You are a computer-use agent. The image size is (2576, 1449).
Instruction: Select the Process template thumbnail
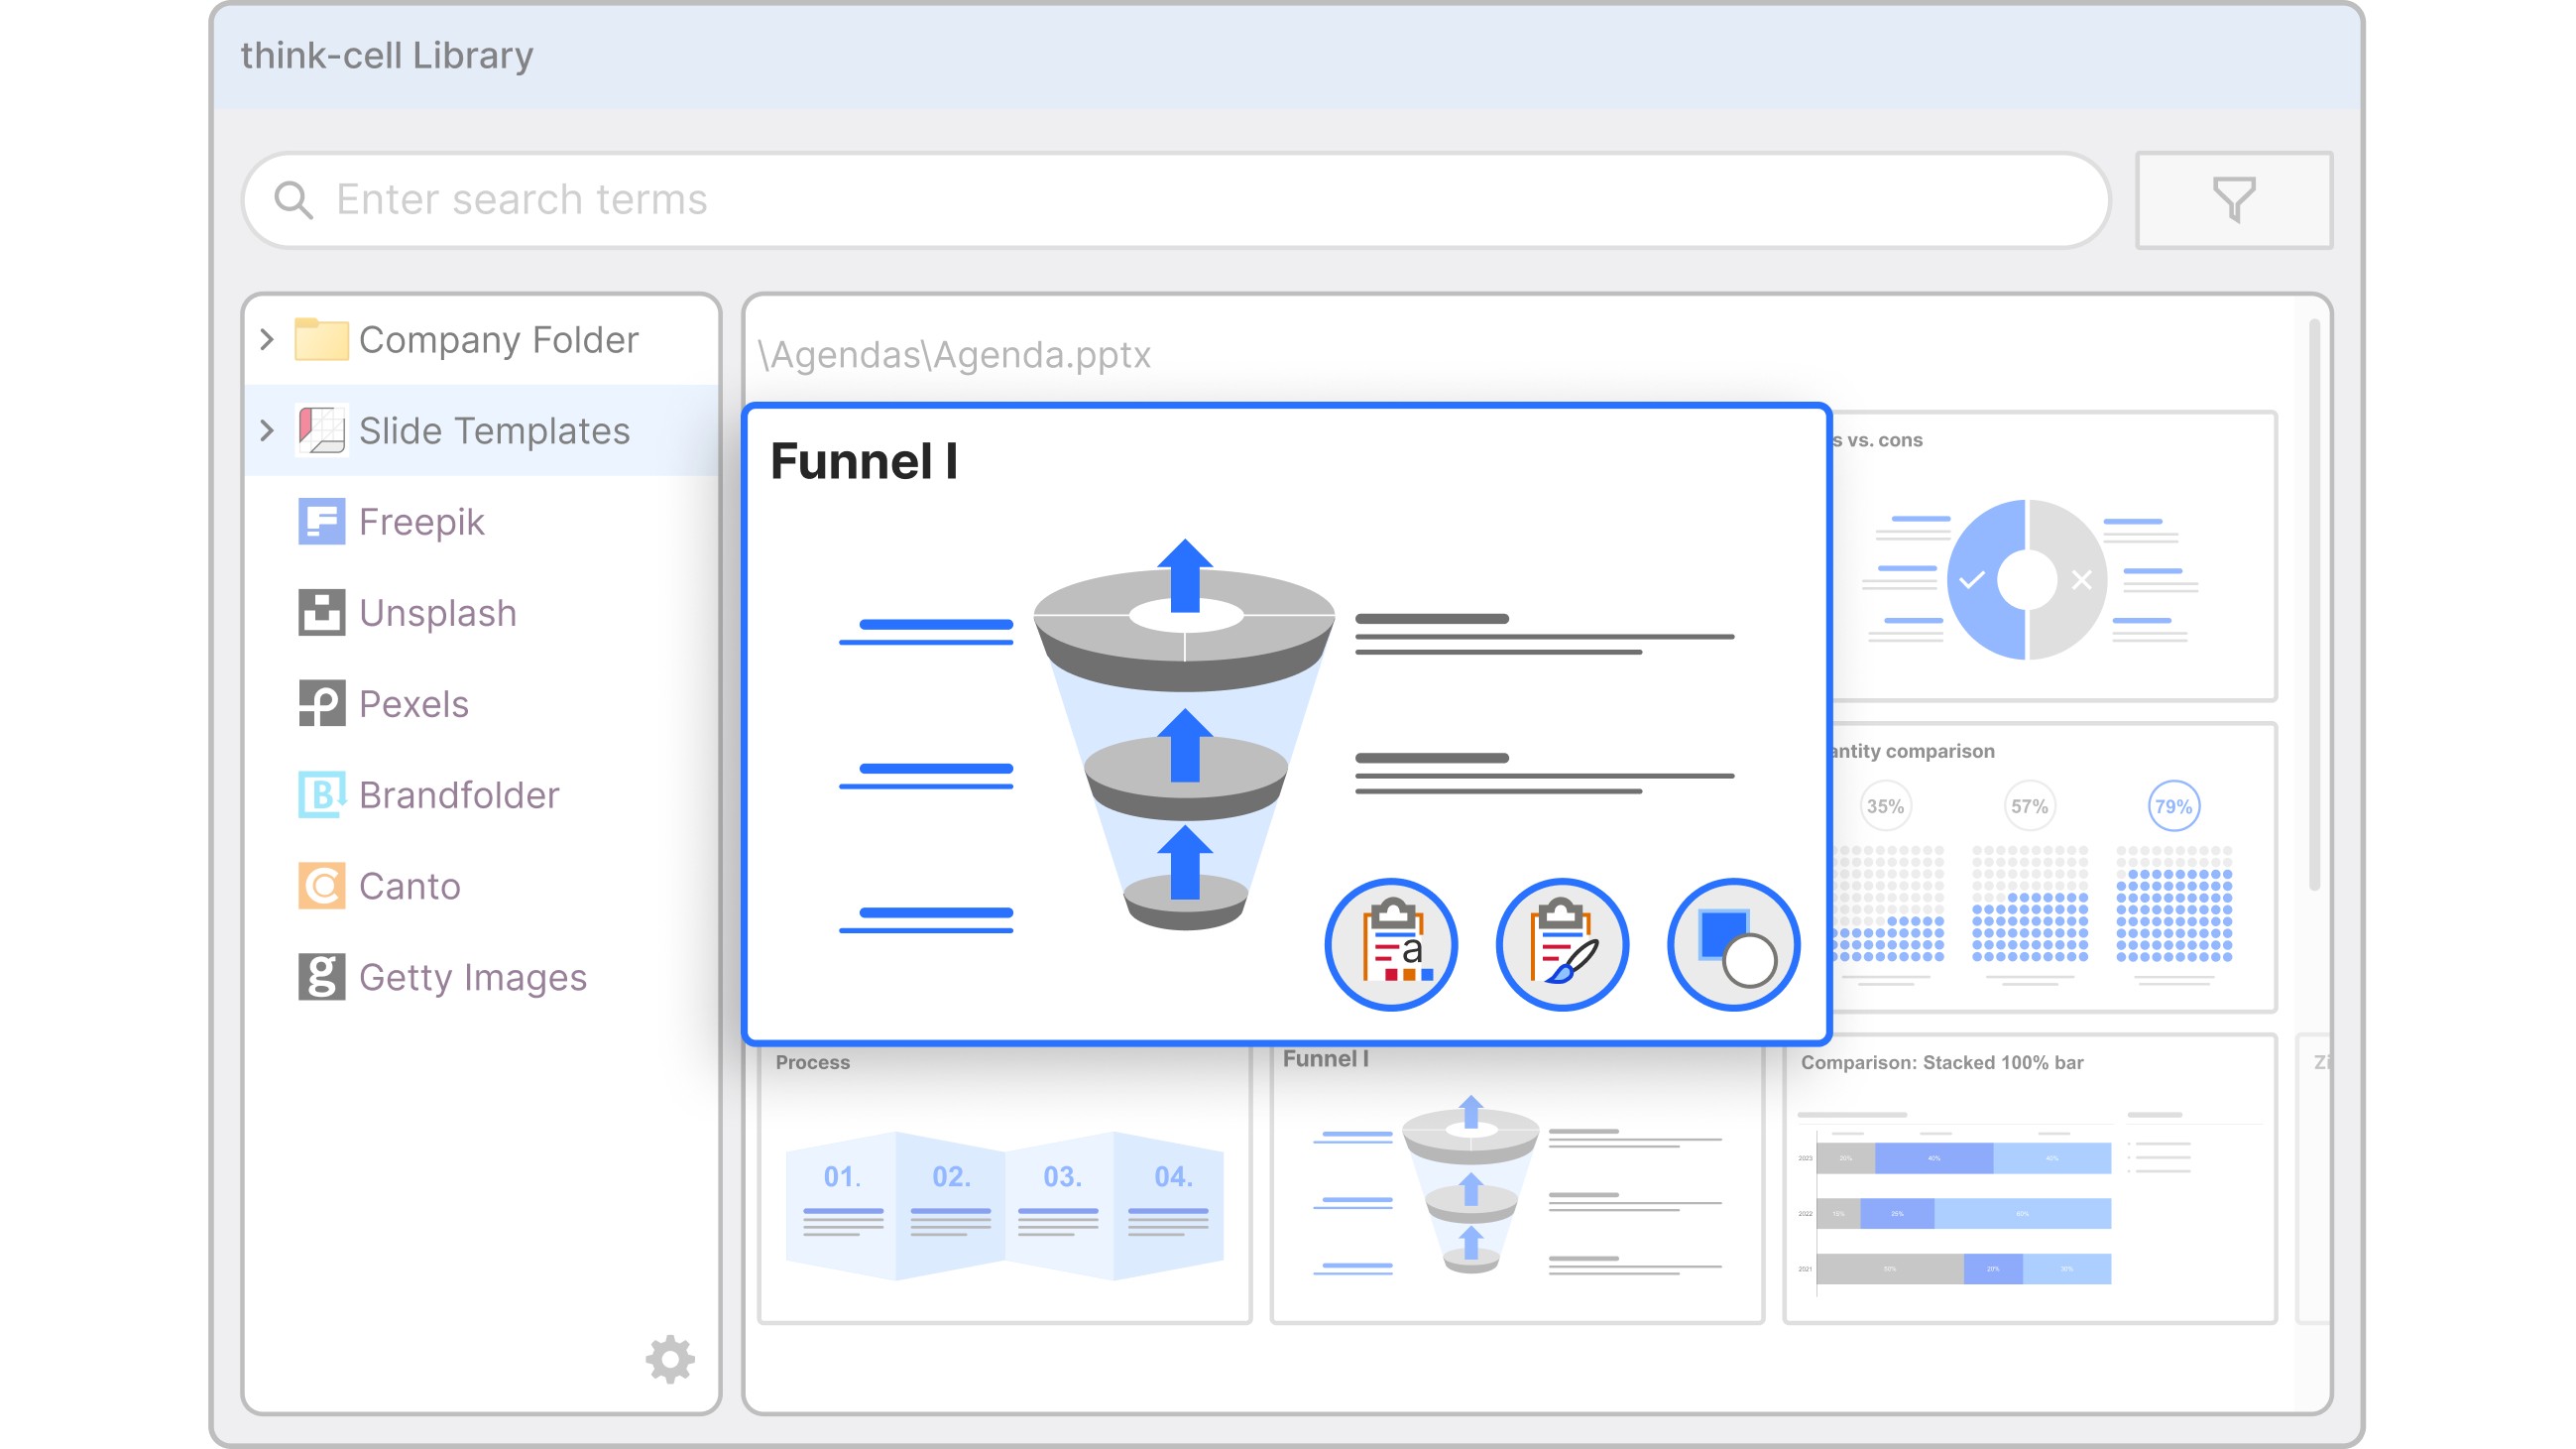pos(1004,1190)
